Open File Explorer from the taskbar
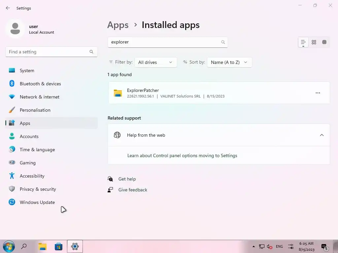The image size is (338, 253). [43, 246]
